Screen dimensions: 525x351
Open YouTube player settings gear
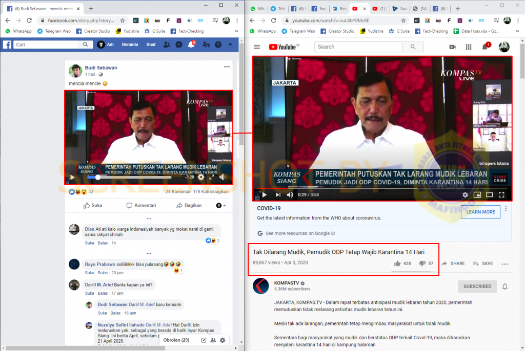pos(465,195)
